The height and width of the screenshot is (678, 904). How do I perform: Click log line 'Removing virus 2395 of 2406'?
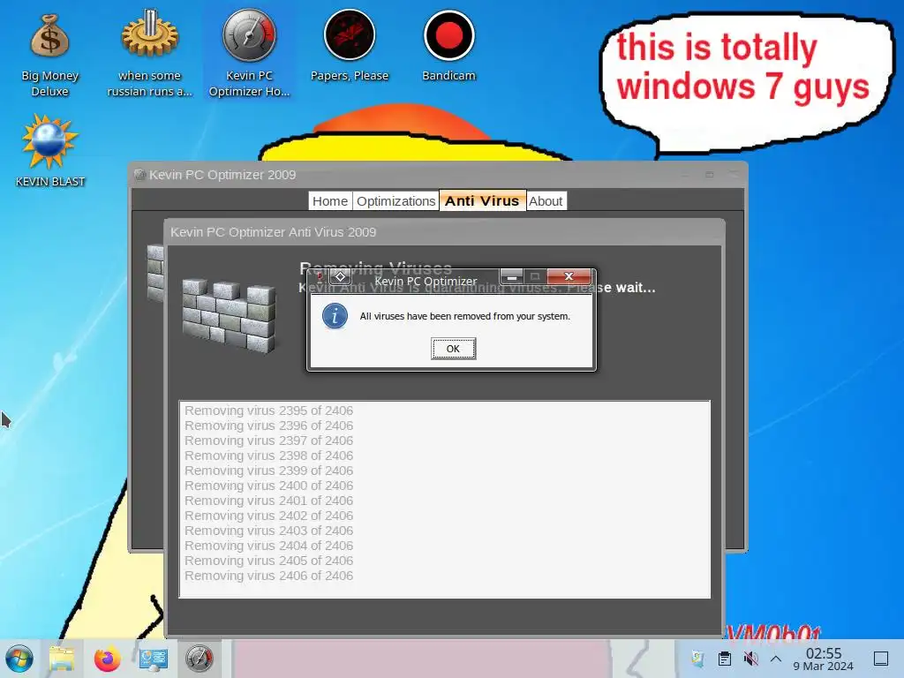pyautogui.click(x=268, y=411)
